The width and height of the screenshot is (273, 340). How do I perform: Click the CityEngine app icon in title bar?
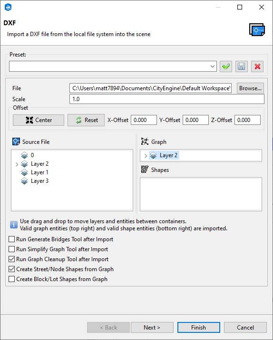[8, 7]
